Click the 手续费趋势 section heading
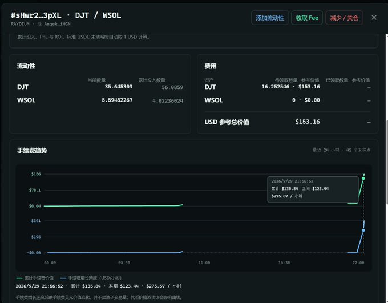The width and height of the screenshot is (388, 303). tap(32, 150)
